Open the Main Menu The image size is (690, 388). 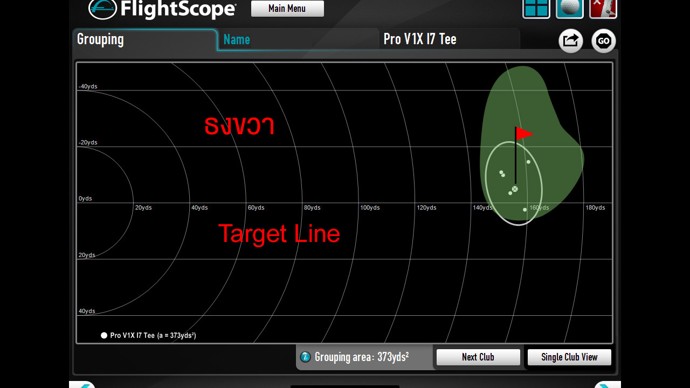(x=287, y=9)
